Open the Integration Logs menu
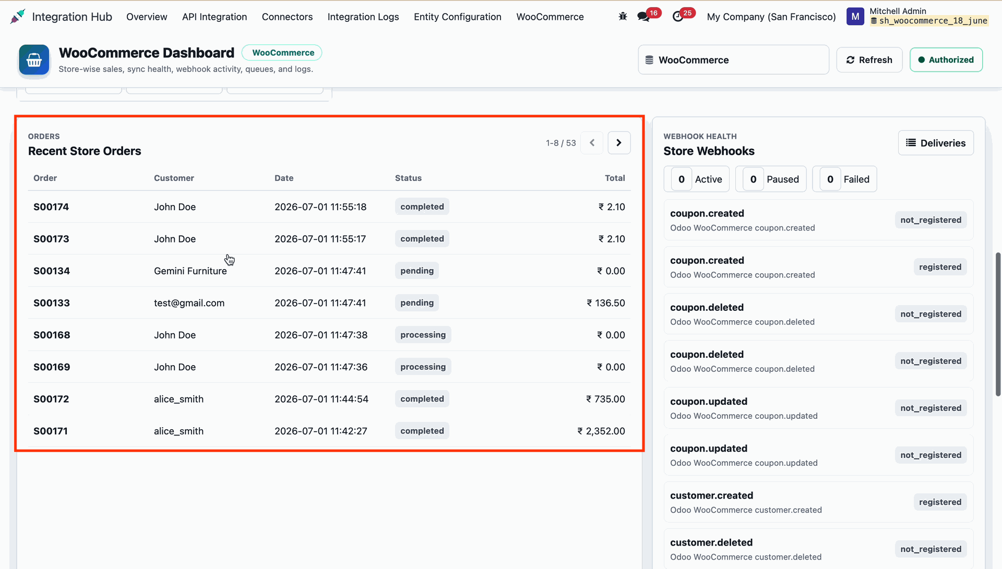This screenshot has height=569, width=1002. [363, 17]
